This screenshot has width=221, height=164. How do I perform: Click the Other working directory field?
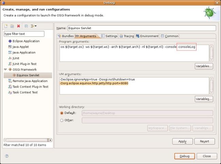click(148, 120)
